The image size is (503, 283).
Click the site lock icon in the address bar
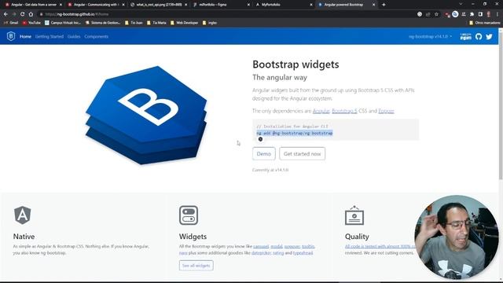pos(41,14)
